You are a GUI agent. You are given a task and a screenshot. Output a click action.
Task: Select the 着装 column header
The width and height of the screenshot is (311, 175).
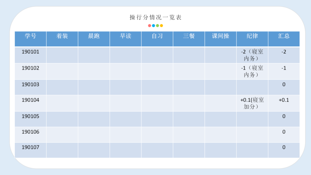[x=62, y=39]
